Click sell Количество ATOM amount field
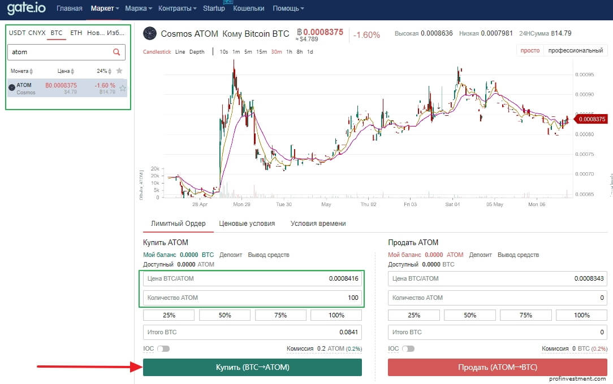 (x=497, y=298)
